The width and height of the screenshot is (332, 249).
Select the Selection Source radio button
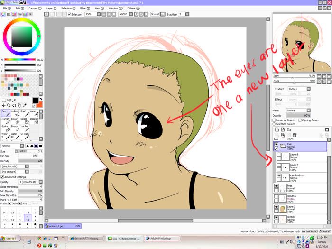coord(274,124)
